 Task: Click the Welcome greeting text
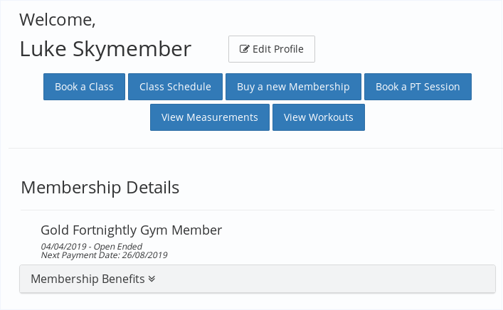click(x=58, y=19)
